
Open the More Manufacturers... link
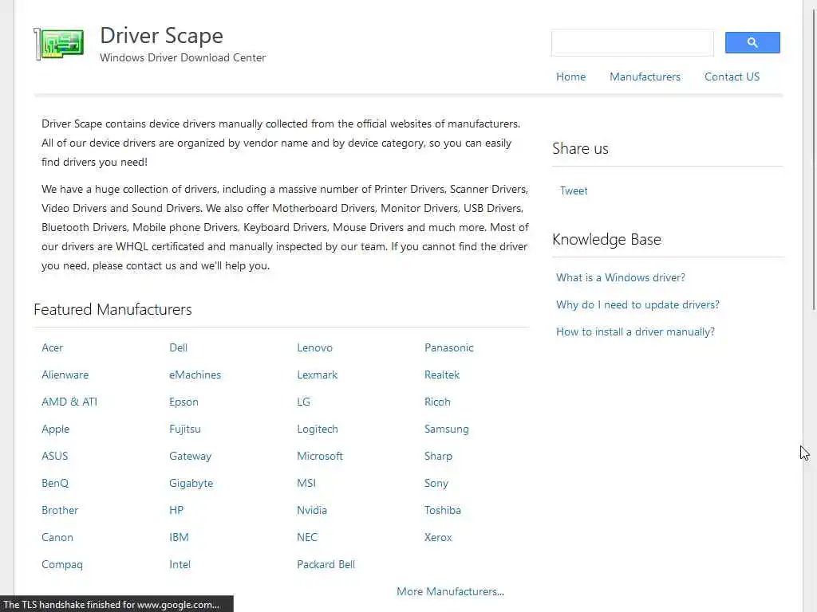[450, 592]
